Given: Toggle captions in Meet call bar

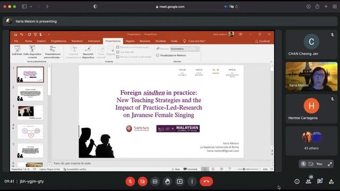Looking at the screenshot, I should [155, 181].
